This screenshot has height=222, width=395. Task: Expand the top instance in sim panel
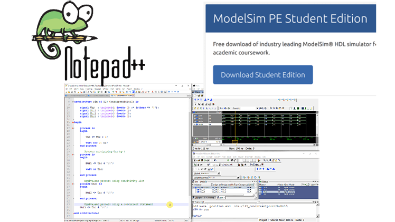[193, 188]
